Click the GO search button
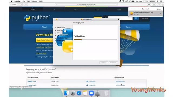 [136, 18]
